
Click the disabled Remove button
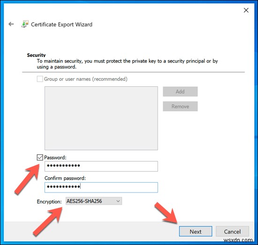180,107
